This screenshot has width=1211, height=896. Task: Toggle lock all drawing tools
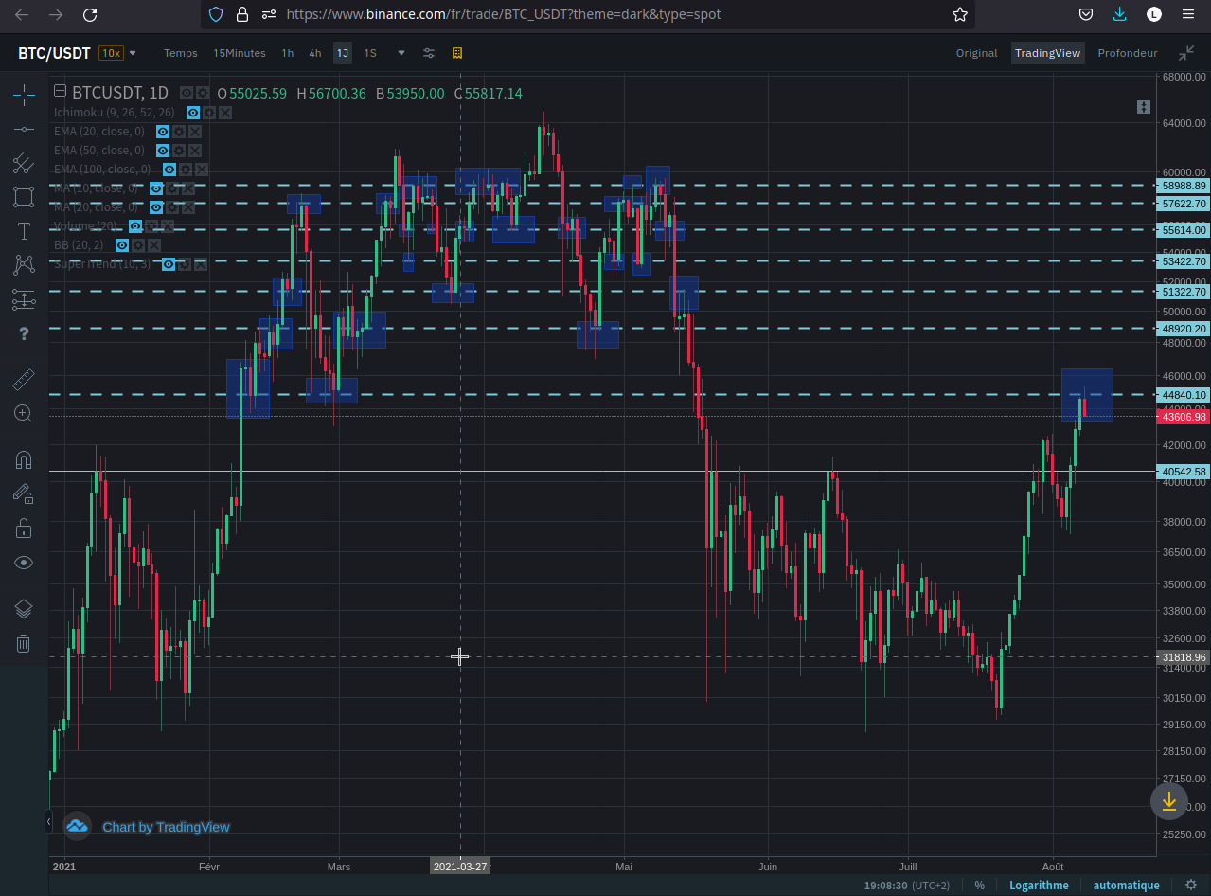pyautogui.click(x=24, y=529)
